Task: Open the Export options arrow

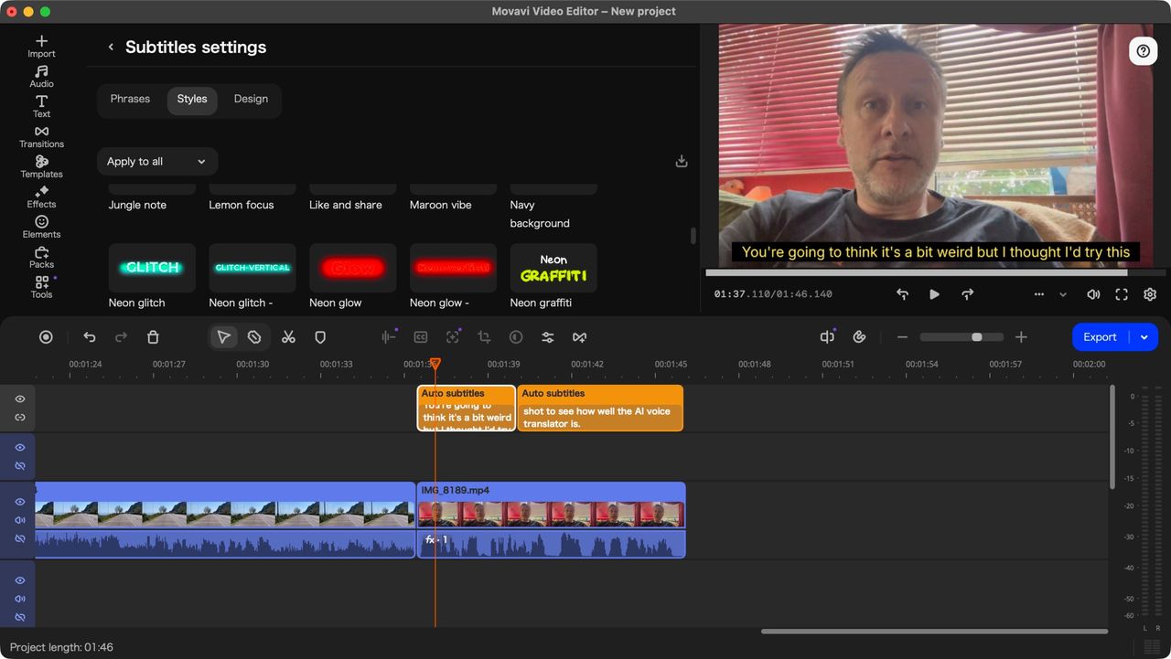Action: pyautogui.click(x=1144, y=337)
